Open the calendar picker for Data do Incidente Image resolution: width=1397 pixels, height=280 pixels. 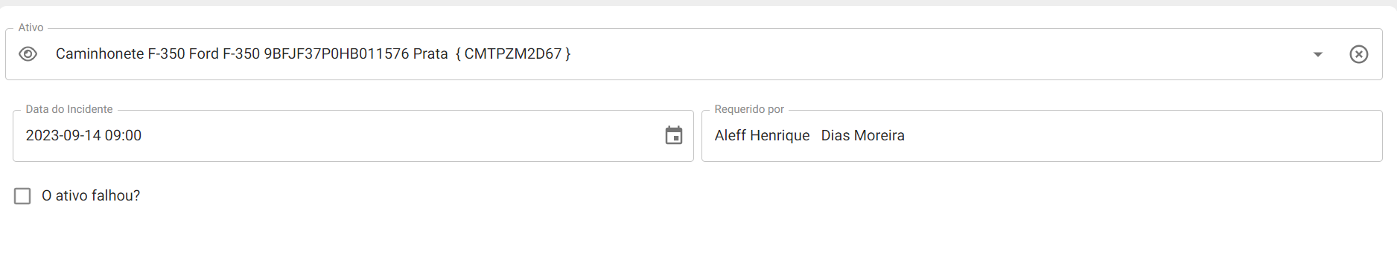point(673,135)
